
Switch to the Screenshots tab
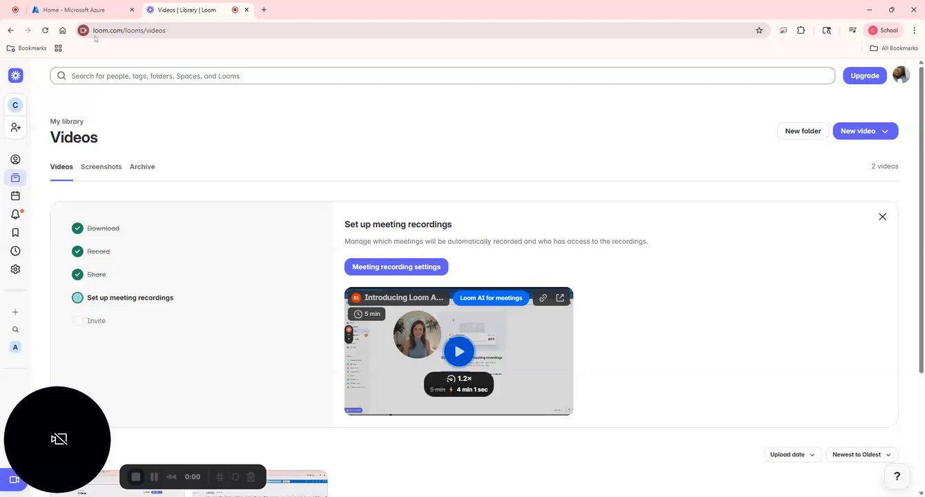(101, 167)
